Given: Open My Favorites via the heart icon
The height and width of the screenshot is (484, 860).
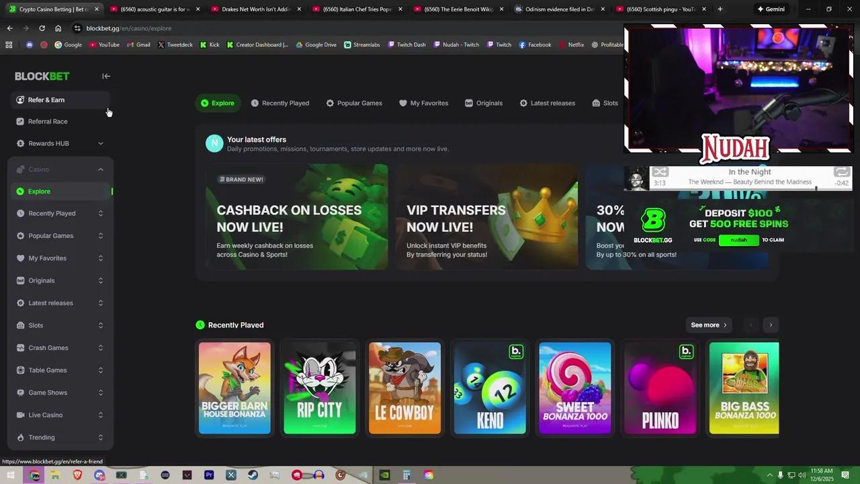Looking at the screenshot, I should (21, 258).
